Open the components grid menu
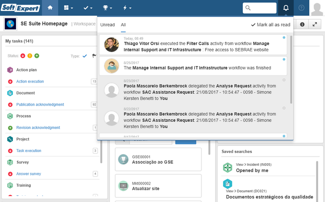The width and height of the screenshot is (325, 202). pyautogui.click(x=68, y=8)
